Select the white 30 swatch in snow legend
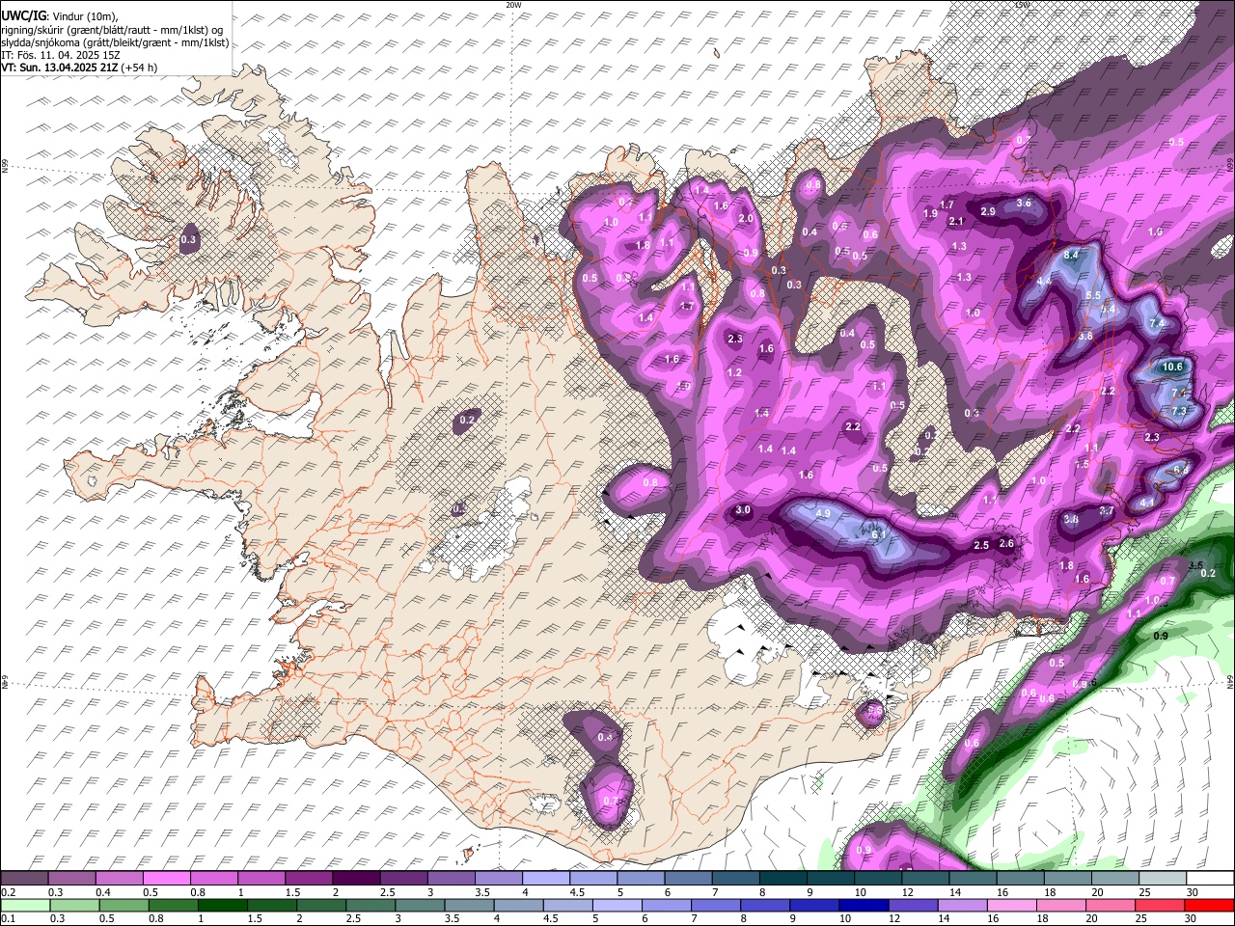 click(1209, 878)
